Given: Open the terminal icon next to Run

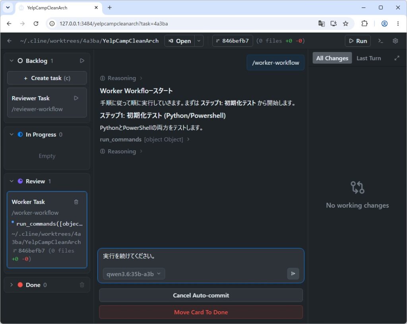Looking at the screenshot, I should click(x=380, y=41).
